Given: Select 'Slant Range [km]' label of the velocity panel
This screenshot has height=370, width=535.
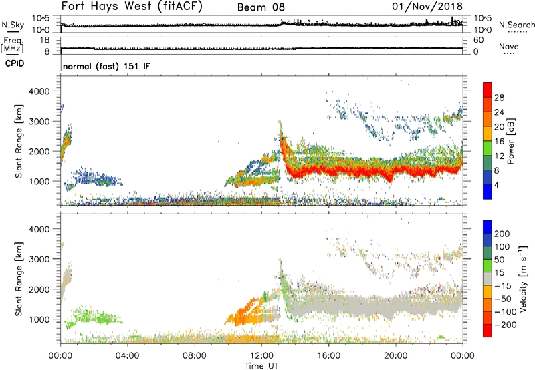Looking at the screenshot, I should [x=19, y=279].
